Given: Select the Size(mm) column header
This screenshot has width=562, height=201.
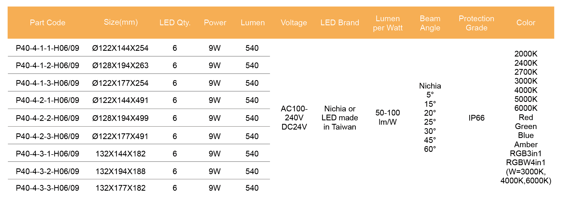Looking at the screenshot, I should (x=121, y=22).
